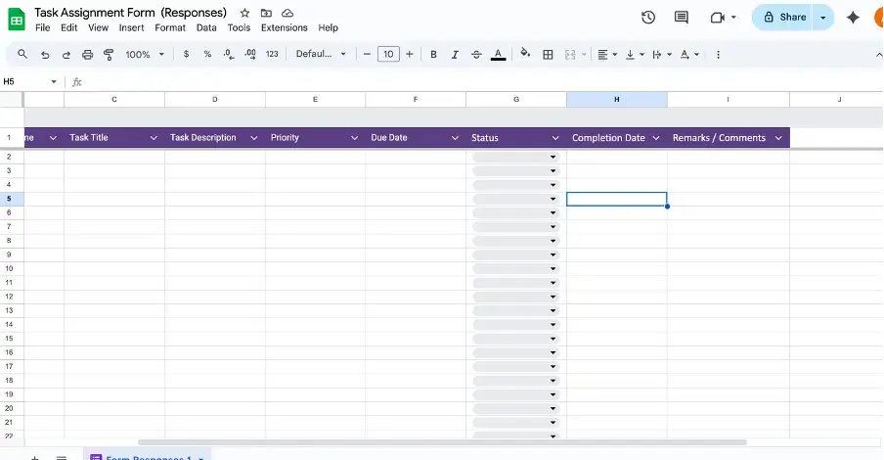884x460 pixels.
Task: Decrease the font size
Action: tap(367, 54)
